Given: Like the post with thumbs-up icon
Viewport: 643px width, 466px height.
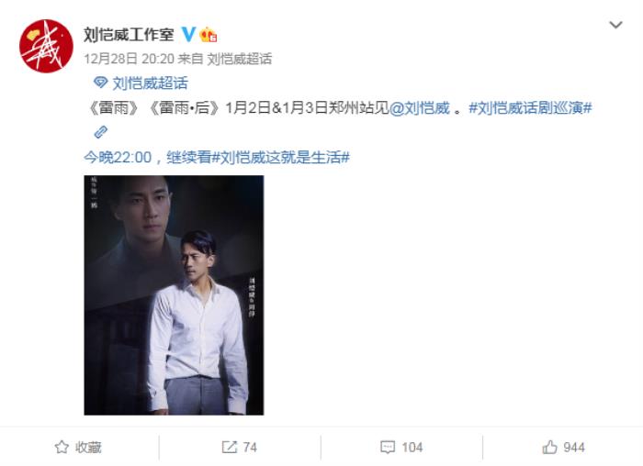Looking at the screenshot, I should point(549,447).
